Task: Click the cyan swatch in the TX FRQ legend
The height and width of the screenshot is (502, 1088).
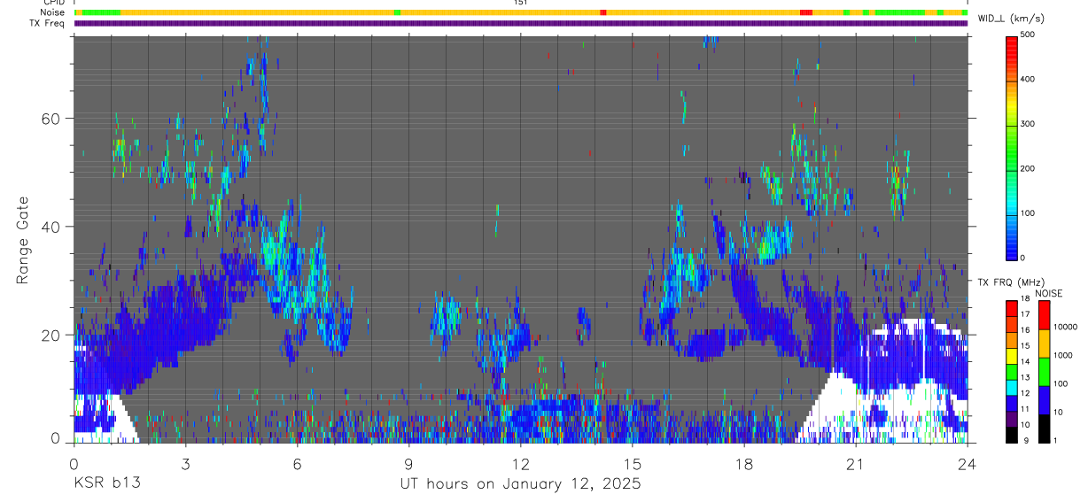Action: [1010, 387]
